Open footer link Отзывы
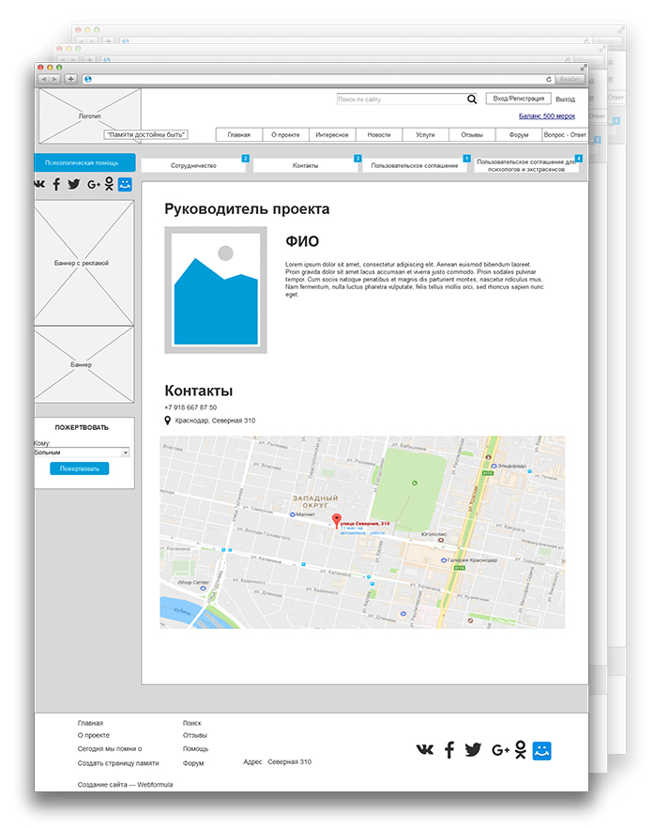The image size is (655, 828). tap(195, 735)
